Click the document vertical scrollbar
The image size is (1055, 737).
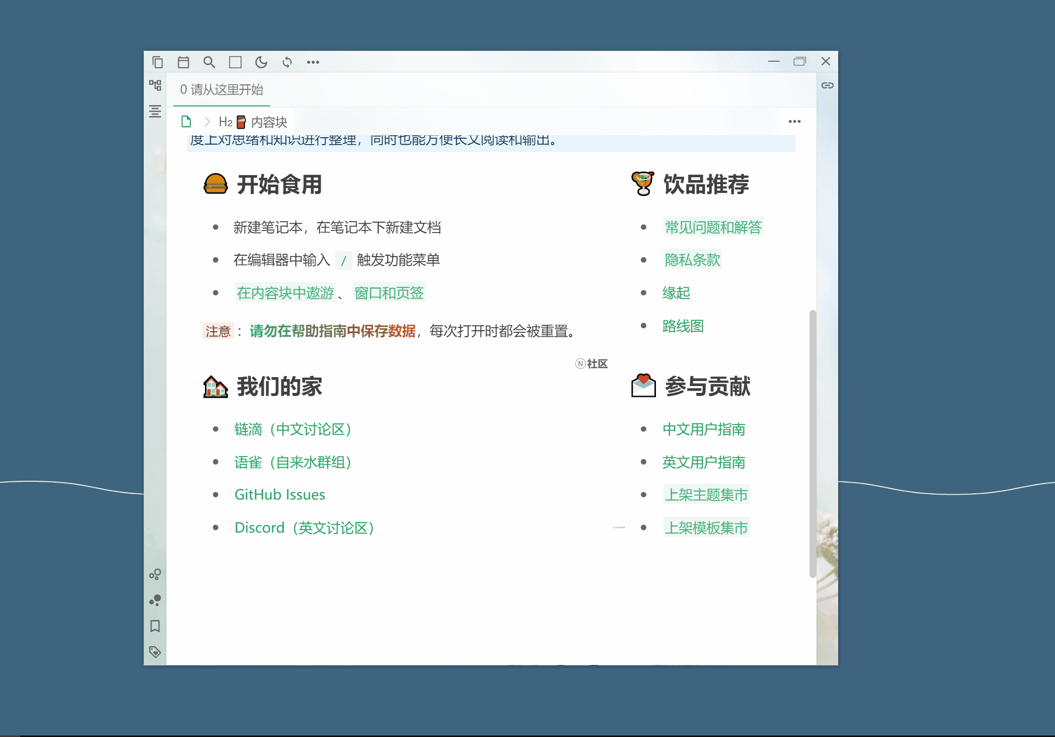812,443
